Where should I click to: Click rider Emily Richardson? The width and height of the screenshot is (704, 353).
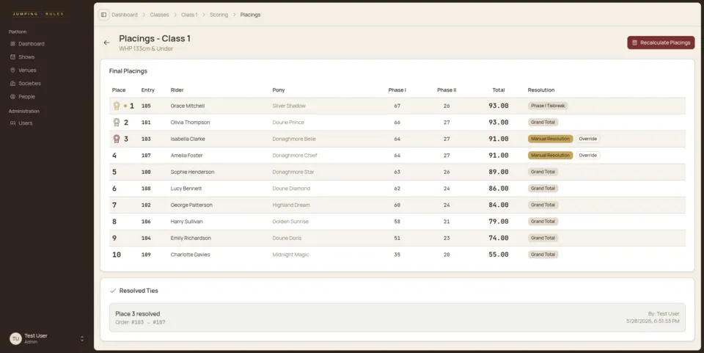[x=191, y=238]
